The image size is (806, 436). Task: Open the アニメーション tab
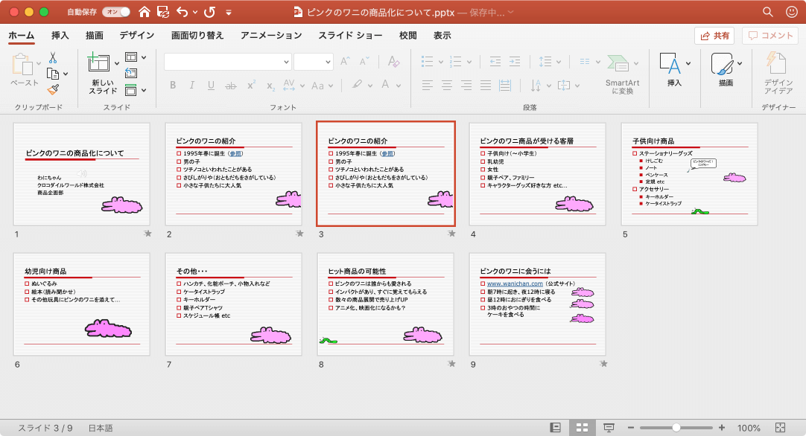pos(271,35)
